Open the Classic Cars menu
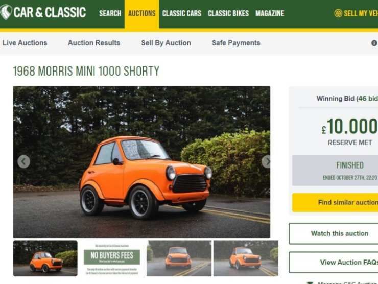 pos(182,13)
